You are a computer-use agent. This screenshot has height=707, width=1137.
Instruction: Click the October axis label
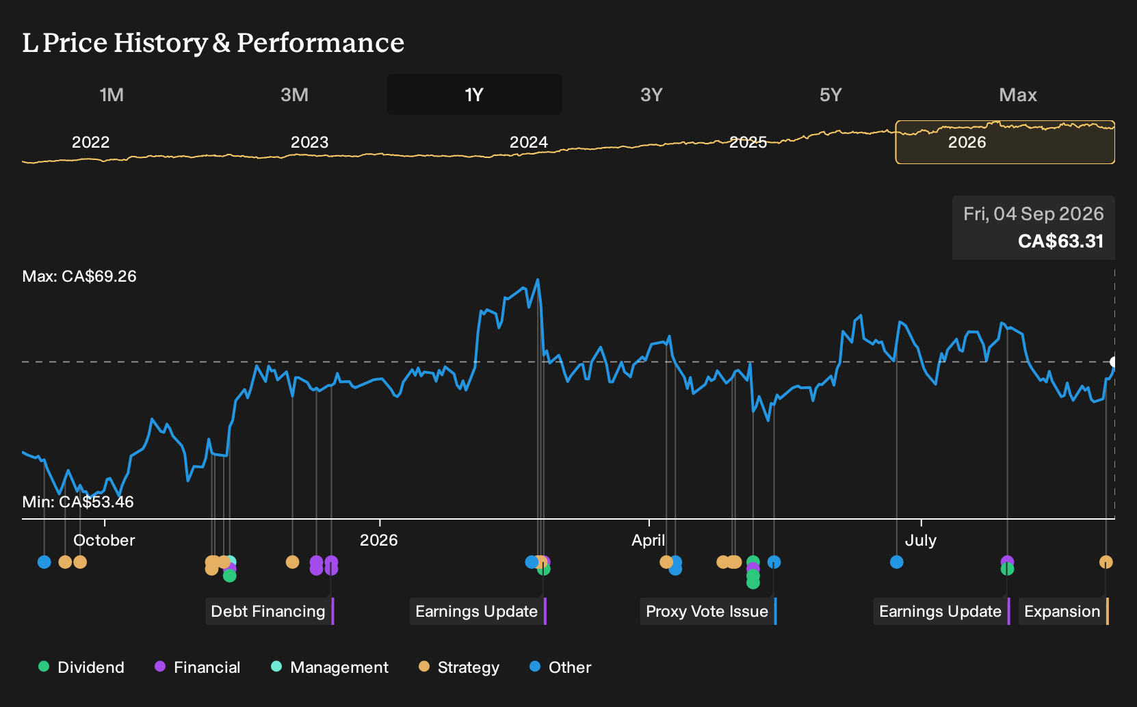click(x=104, y=540)
